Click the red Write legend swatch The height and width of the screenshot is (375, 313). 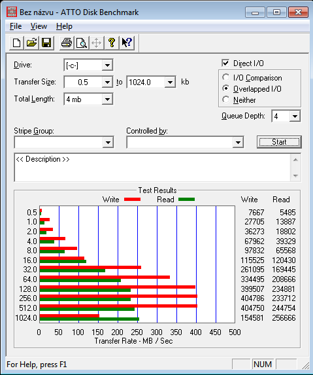click(132, 199)
